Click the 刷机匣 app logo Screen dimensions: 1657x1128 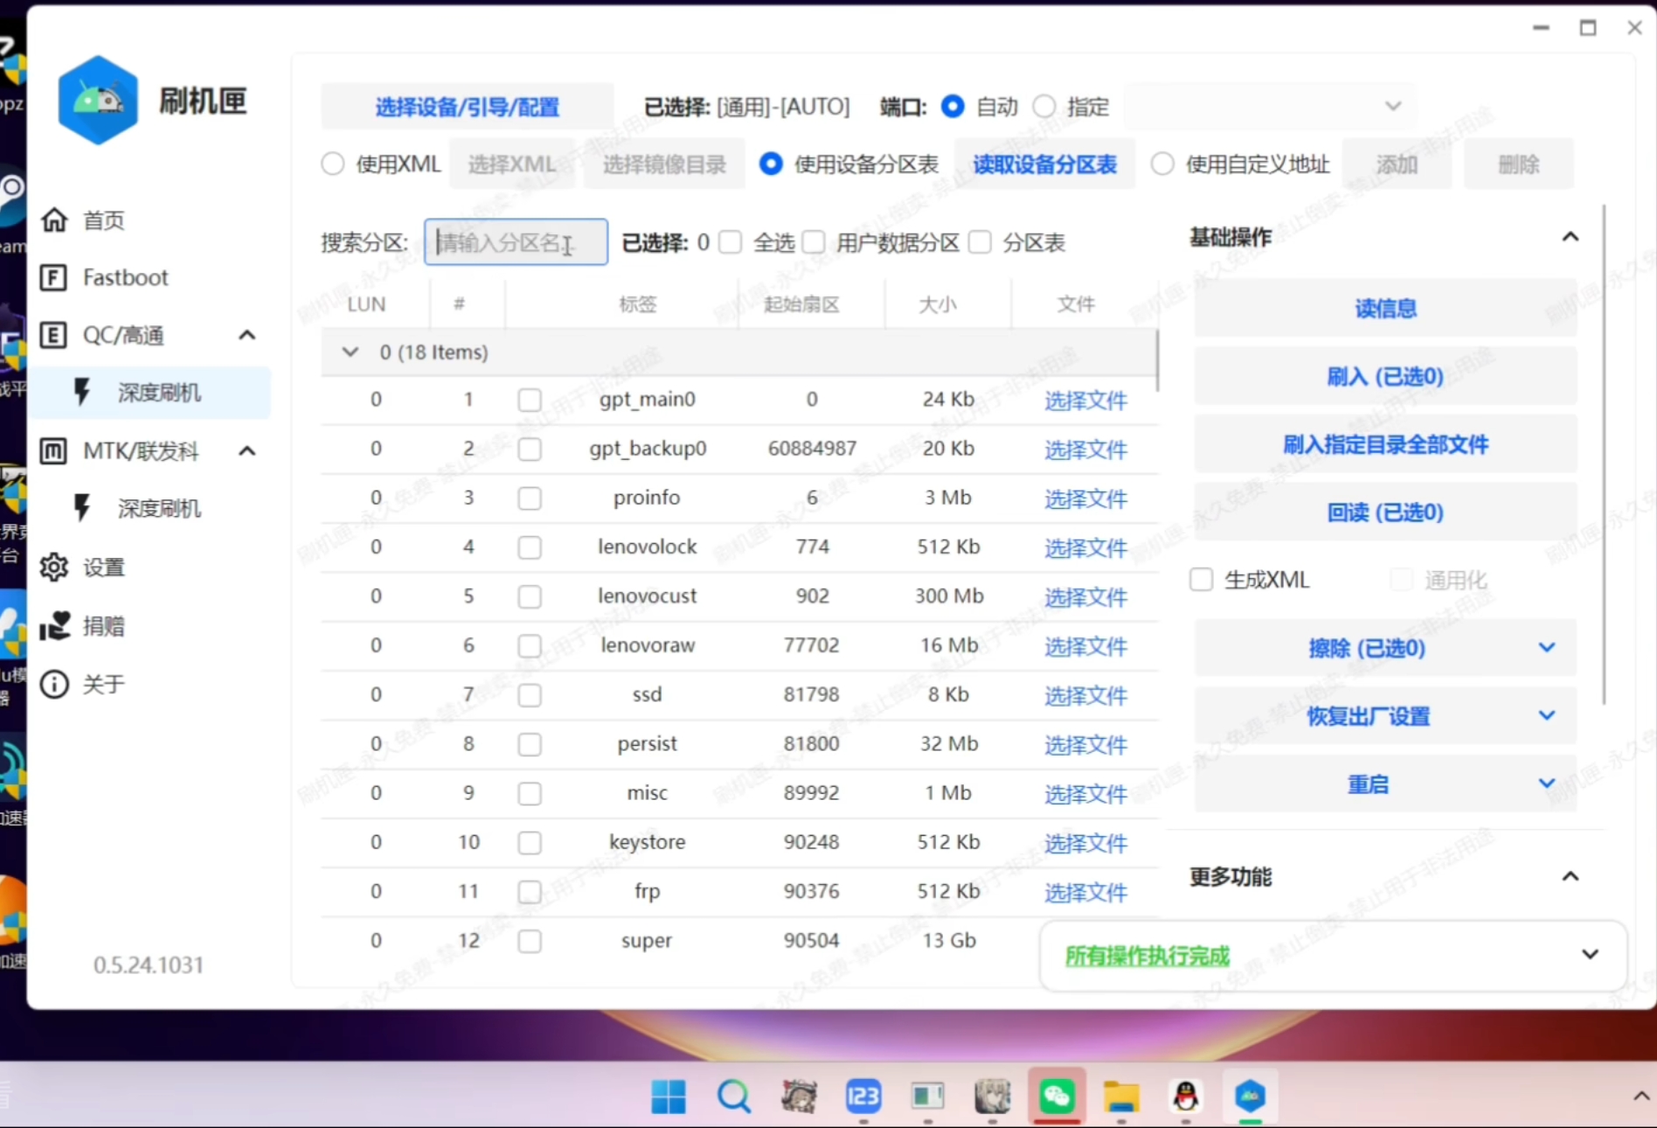(97, 99)
